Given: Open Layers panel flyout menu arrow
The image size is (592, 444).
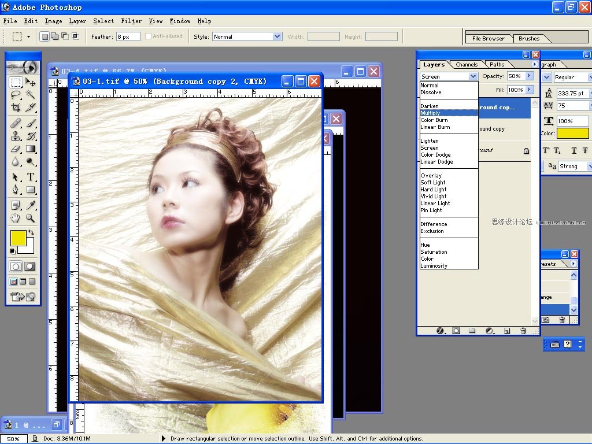Looking at the screenshot, I should [534, 64].
